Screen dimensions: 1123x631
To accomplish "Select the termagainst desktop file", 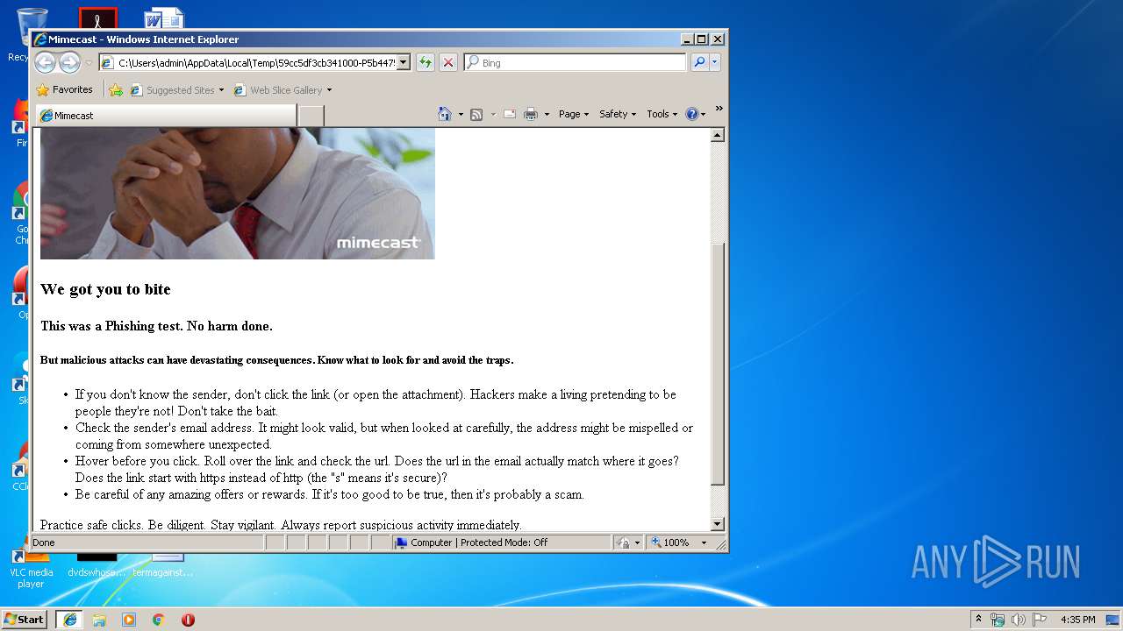I will pos(163,567).
